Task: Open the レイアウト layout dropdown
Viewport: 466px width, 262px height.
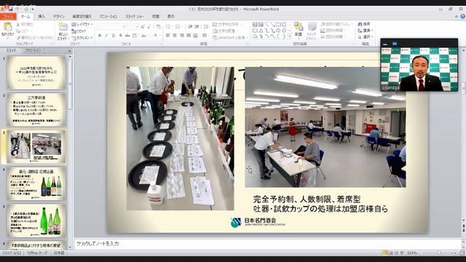Action: tap(82, 24)
